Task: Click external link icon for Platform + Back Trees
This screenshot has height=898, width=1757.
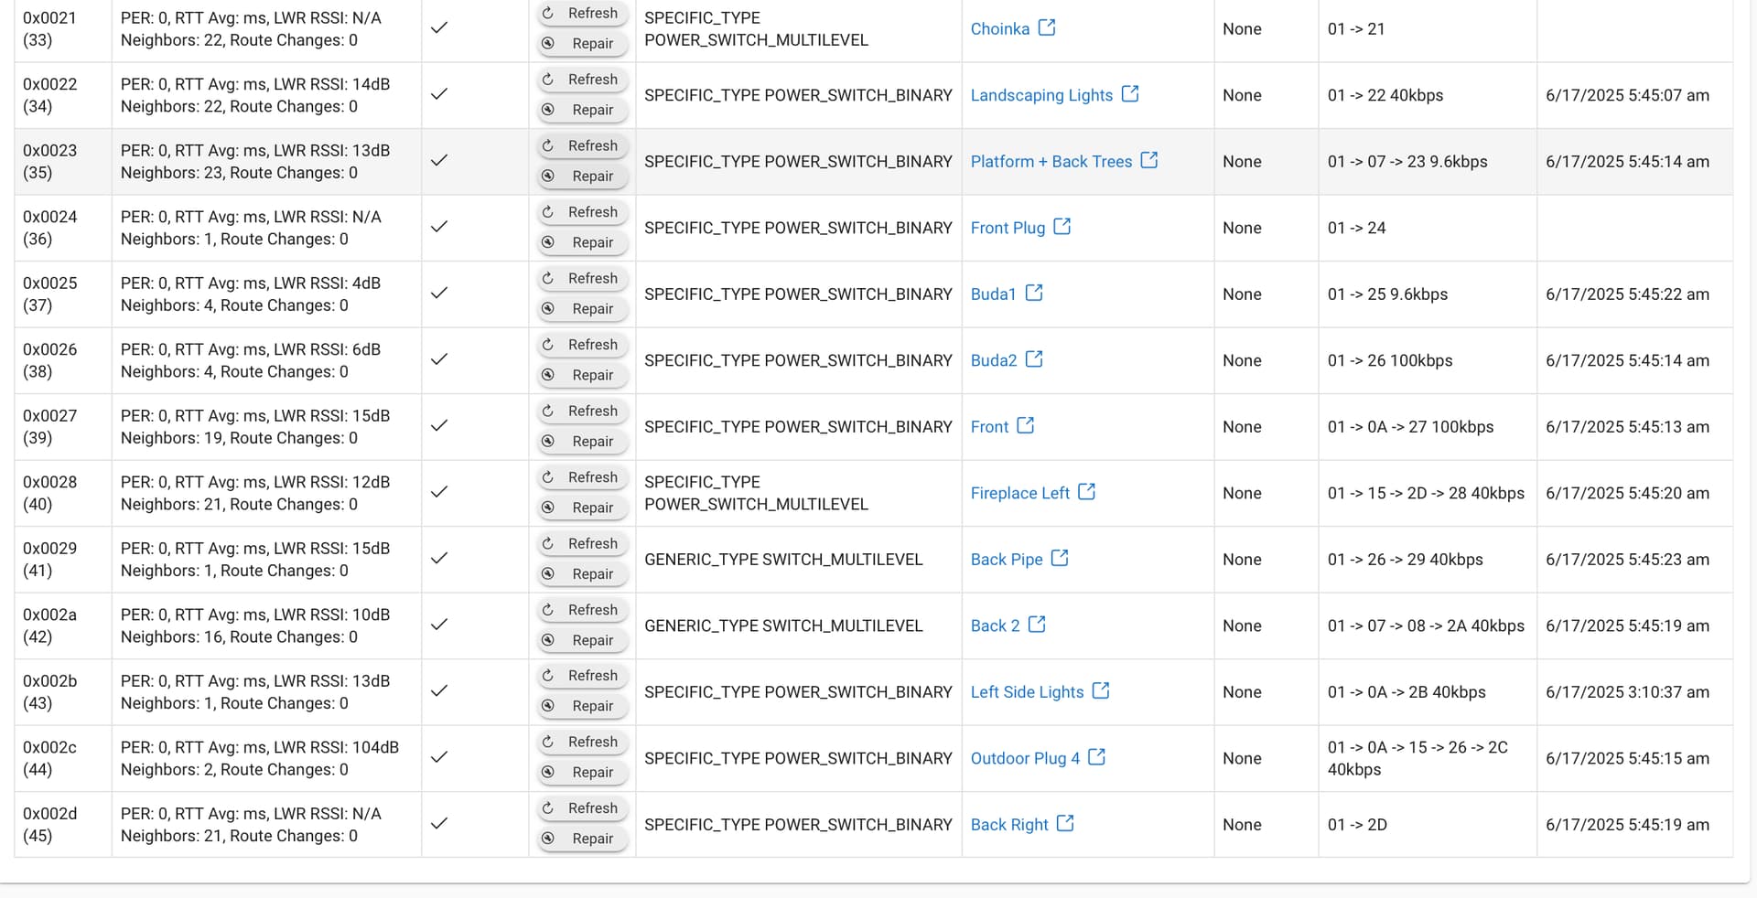Action: [x=1149, y=160]
